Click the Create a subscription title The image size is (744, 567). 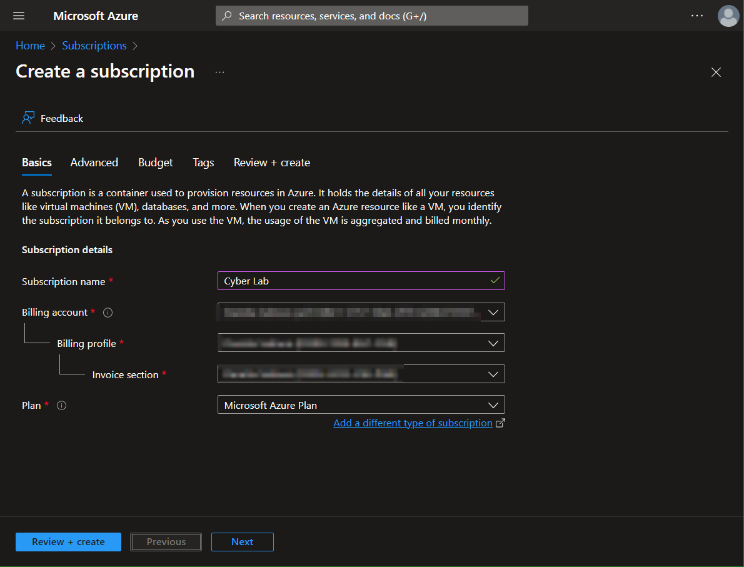pyautogui.click(x=105, y=71)
